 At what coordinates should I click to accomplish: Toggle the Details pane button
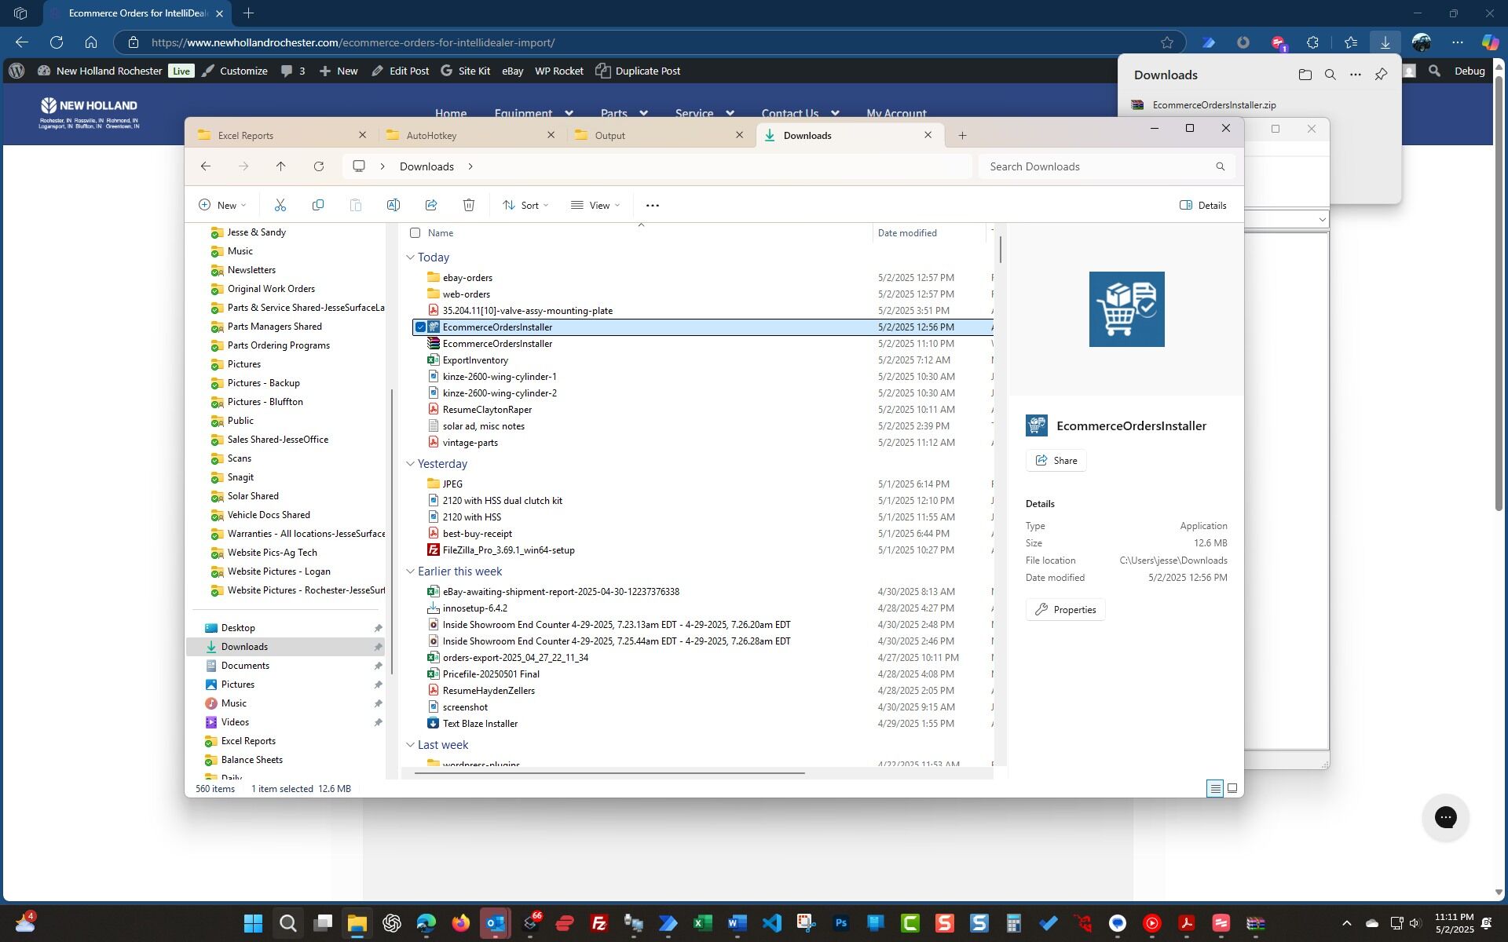(x=1202, y=206)
